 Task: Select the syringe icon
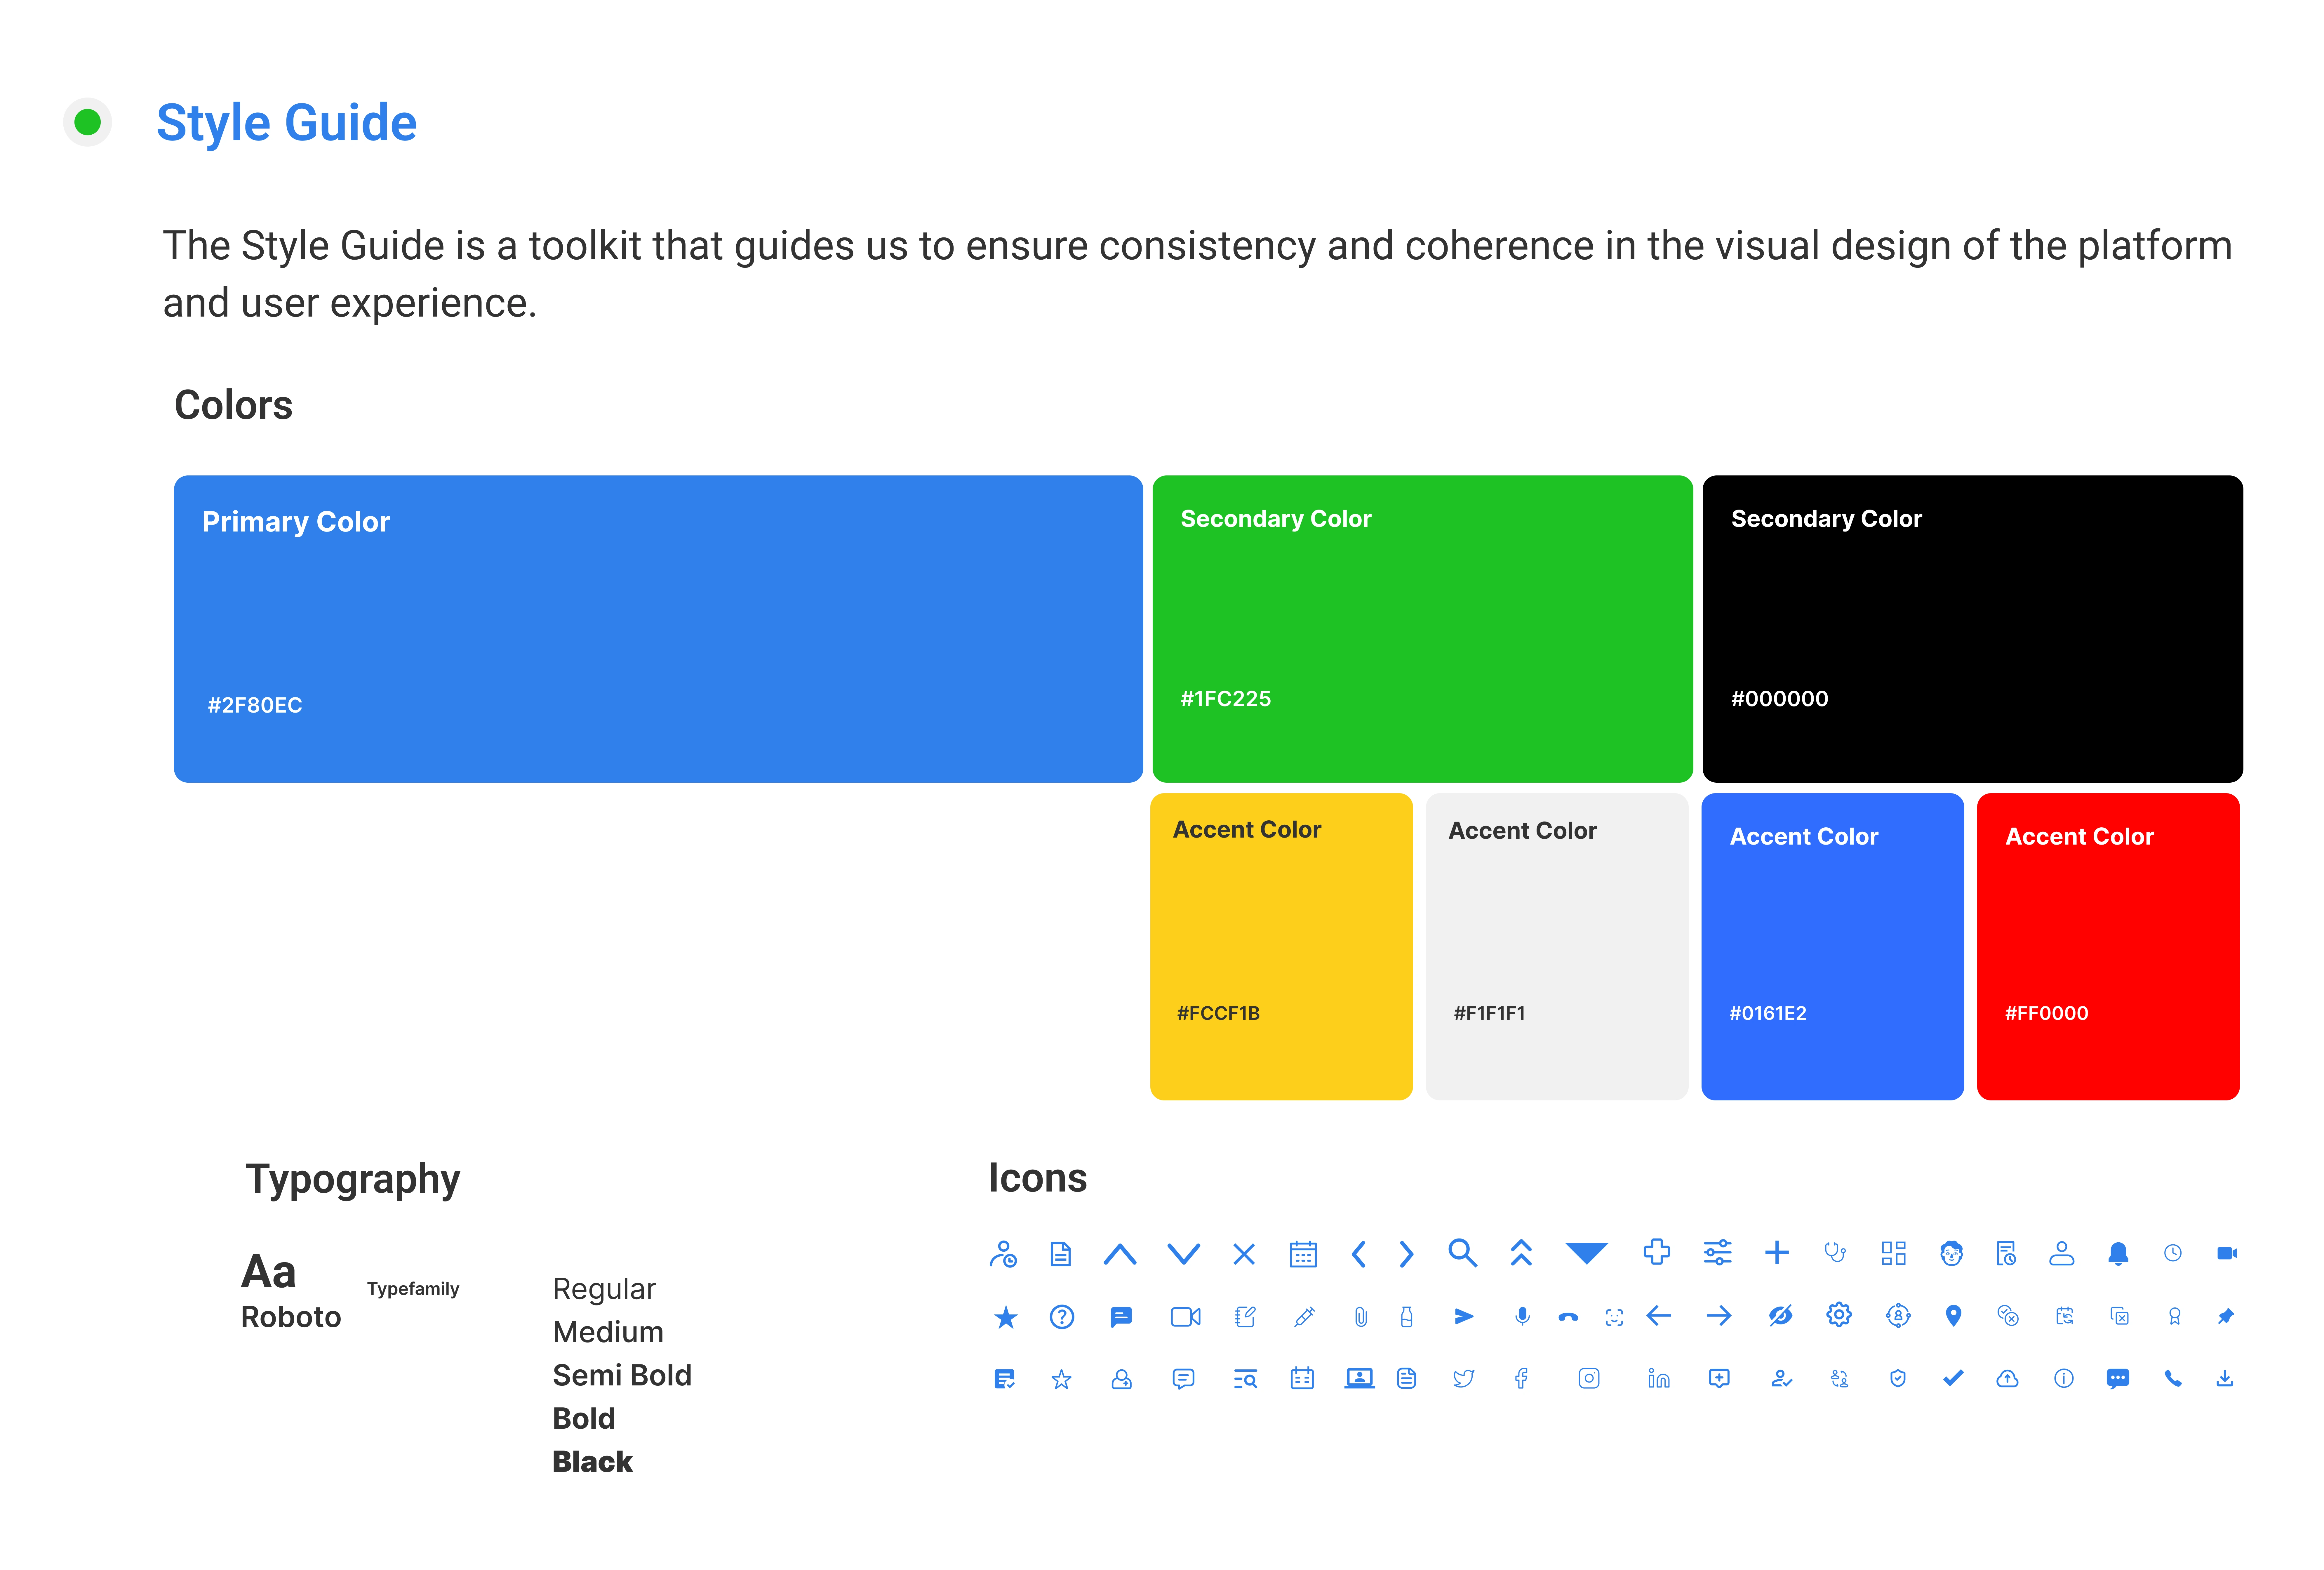point(1304,1316)
